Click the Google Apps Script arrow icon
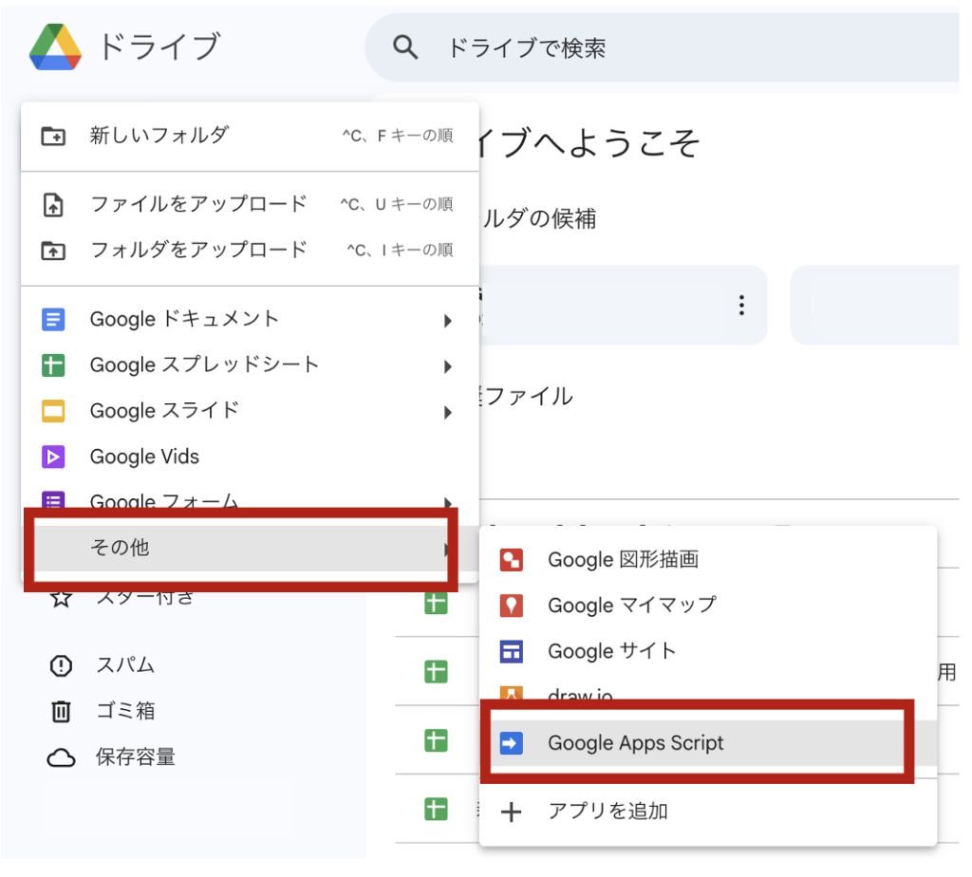 pos(512,743)
